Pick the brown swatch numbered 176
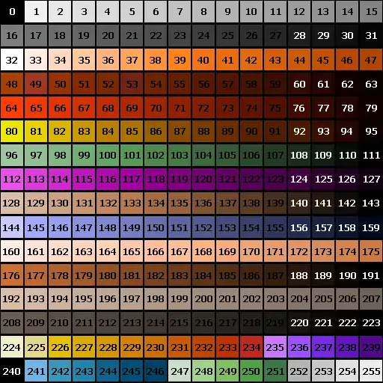The height and width of the screenshot is (383, 383). pyautogui.click(x=12, y=275)
